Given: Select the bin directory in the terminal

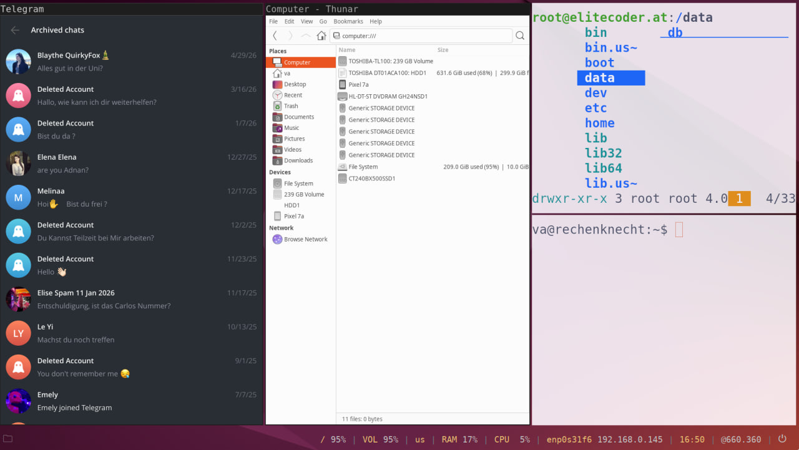Looking at the screenshot, I should pos(596,32).
